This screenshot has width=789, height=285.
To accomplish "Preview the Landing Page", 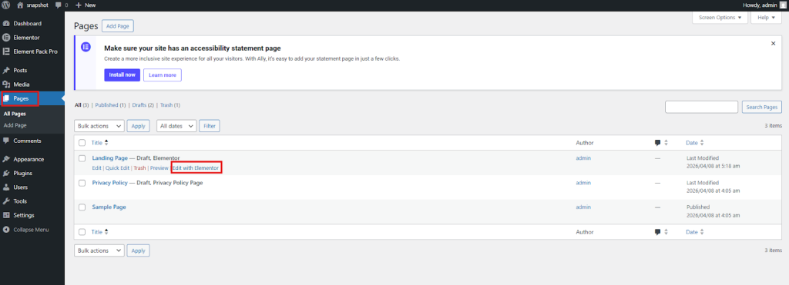I will [159, 168].
